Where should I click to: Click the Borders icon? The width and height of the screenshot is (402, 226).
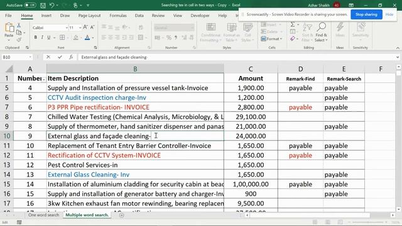62,38
